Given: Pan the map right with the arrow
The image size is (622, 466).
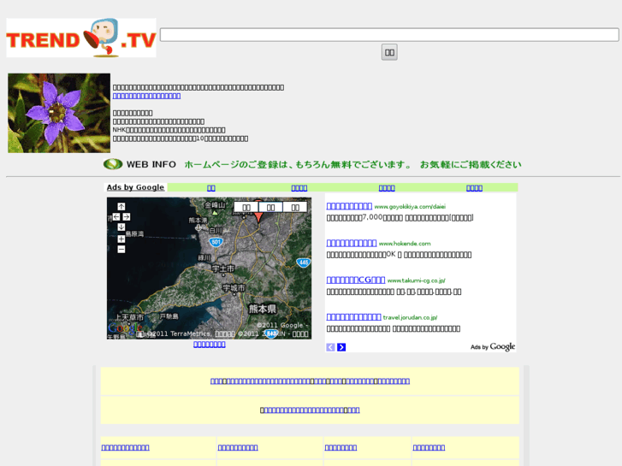Looking at the screenshot, I should pyautogui.click(x=126, y=217).
